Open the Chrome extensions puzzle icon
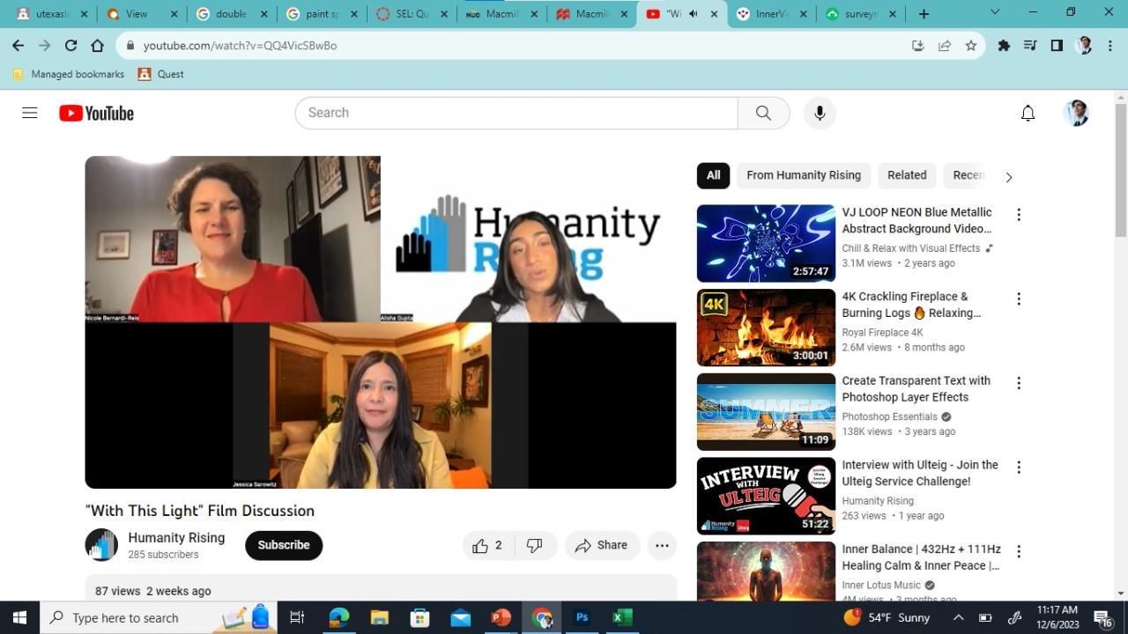This screenshot has height=634, width=1128. pos(1003,46)
